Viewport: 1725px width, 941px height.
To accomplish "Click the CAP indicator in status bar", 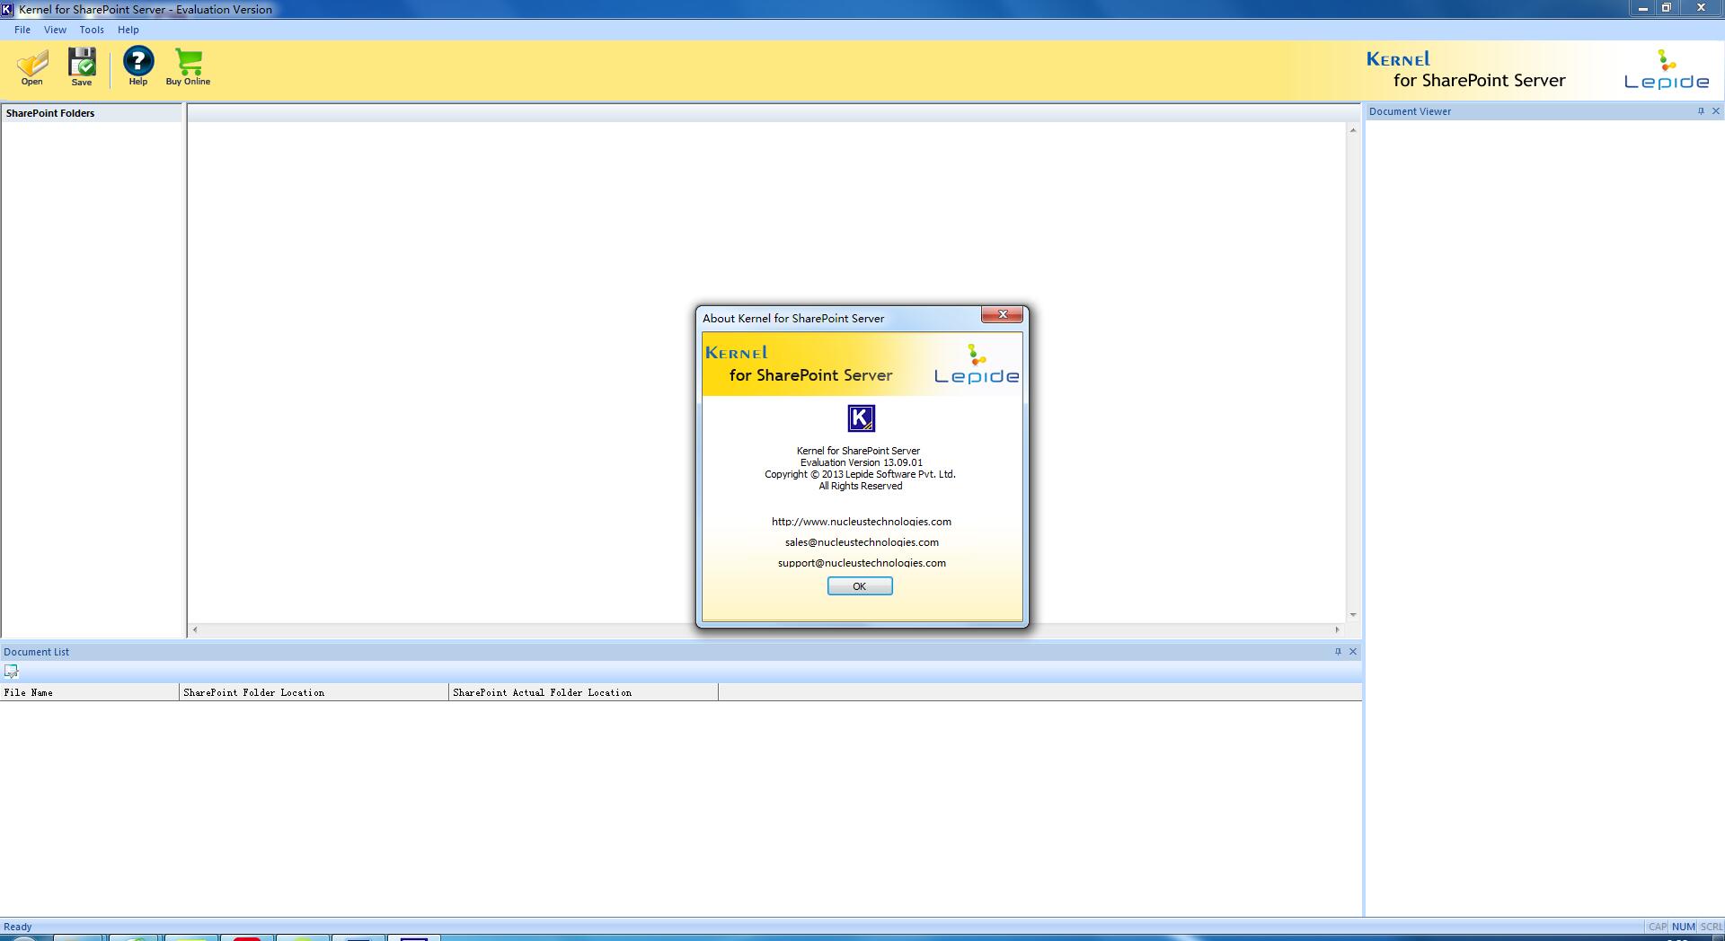I will point(1658,927).
